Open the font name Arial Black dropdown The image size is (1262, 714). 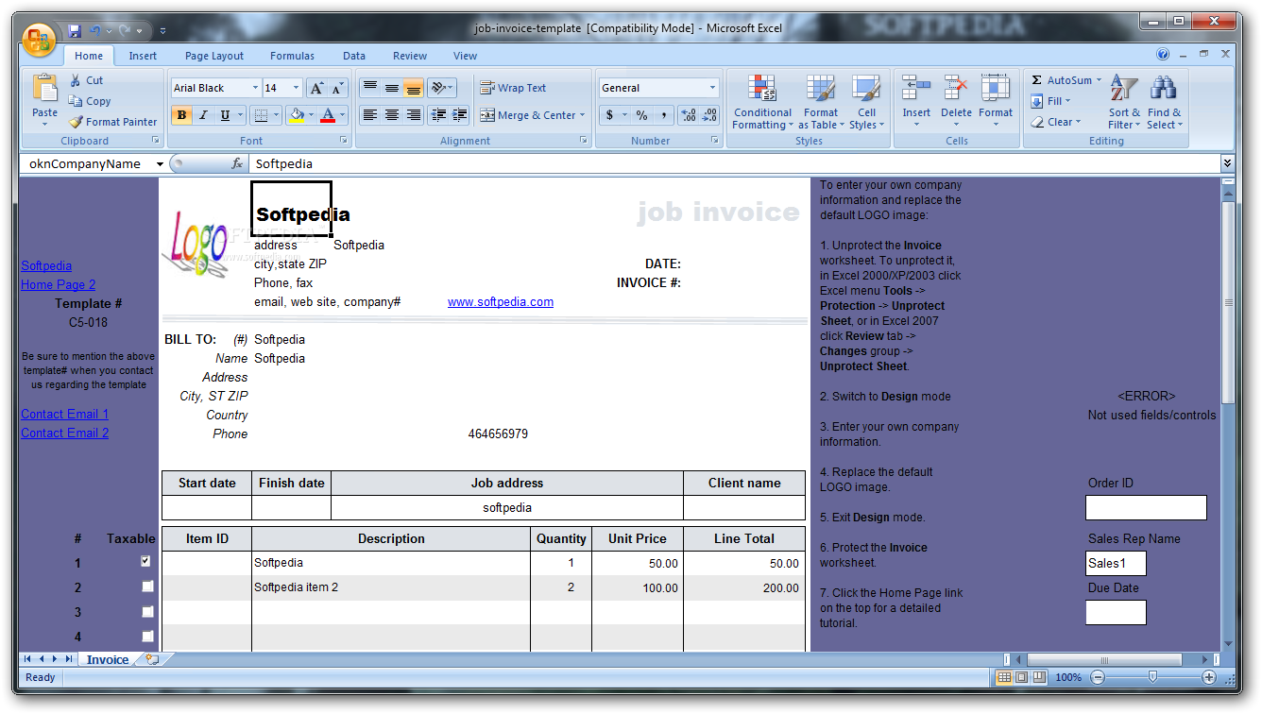(x=255, y=88)
